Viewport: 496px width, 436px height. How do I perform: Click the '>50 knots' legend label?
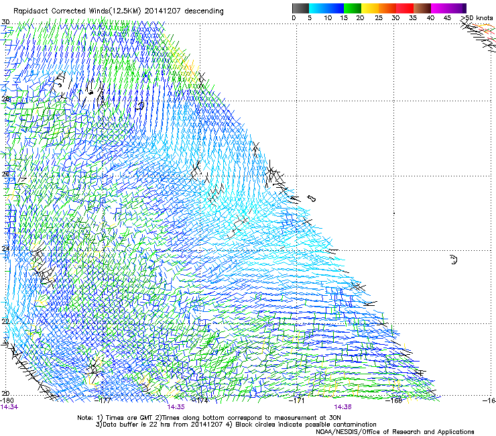coord(477,18)
